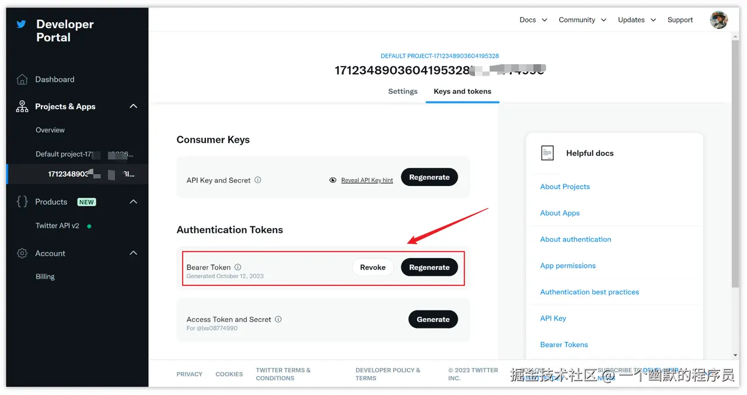Click the Consumer Keys heading
The width and height of the screenshot is (747, 395).
tap(213, 139)
